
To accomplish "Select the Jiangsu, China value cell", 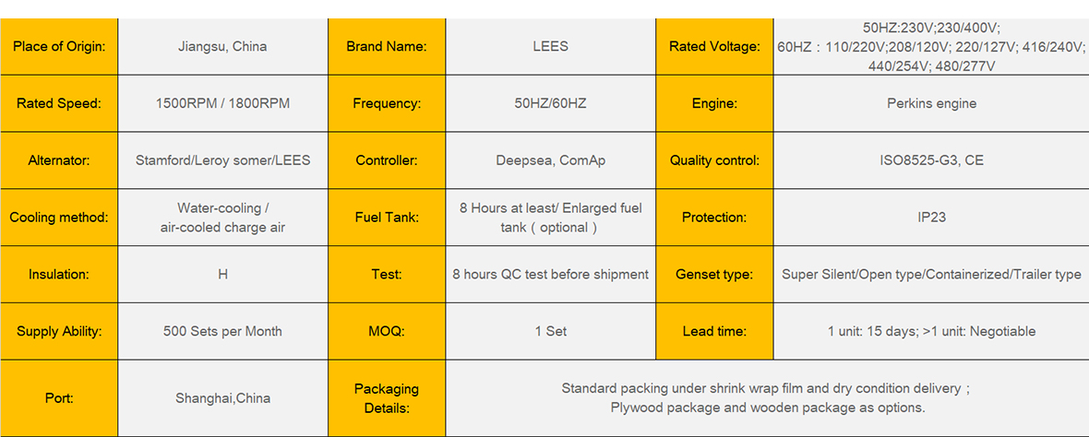I will tap(223, 46).
